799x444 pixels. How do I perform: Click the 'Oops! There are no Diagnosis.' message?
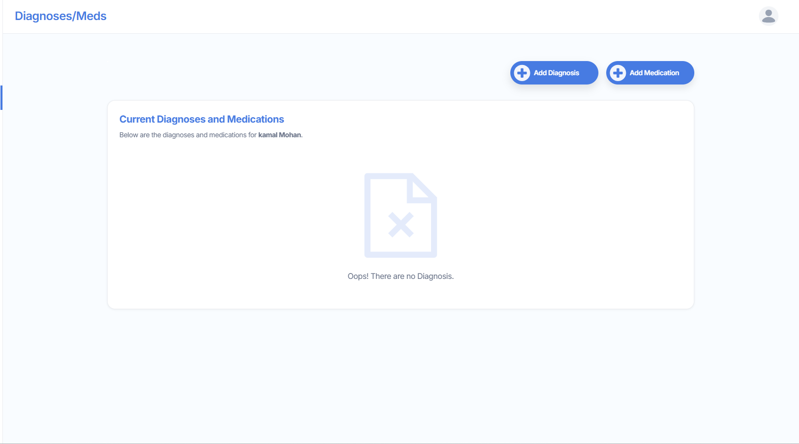click(400, 276)
